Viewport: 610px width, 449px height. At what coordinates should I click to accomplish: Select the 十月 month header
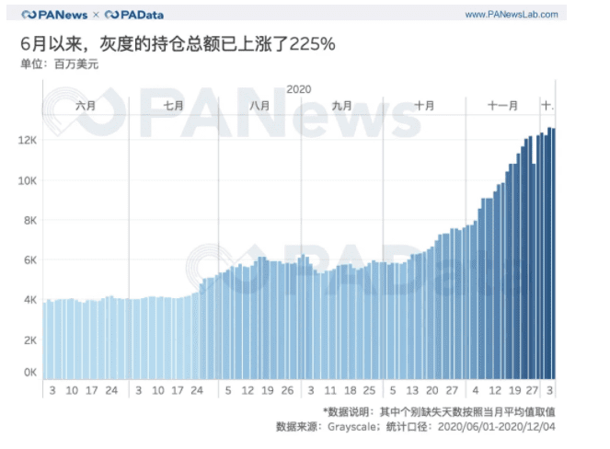424,106
